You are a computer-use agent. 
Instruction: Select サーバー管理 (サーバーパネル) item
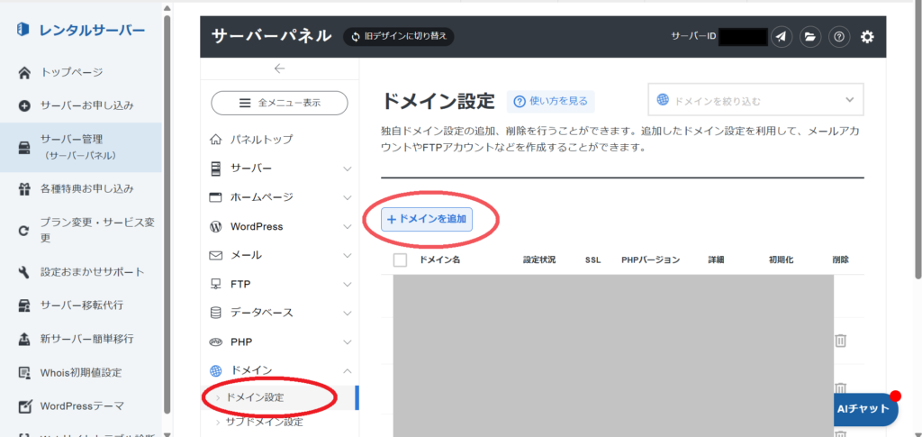pos(80,147)
